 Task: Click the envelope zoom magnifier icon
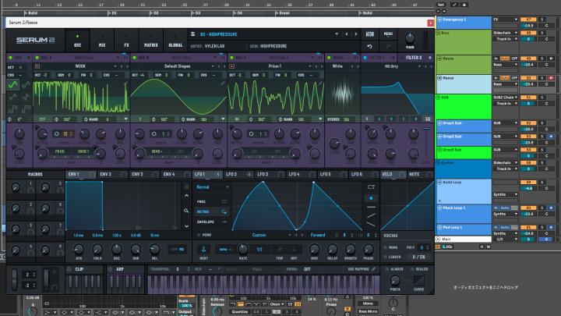tap(186, 211)
